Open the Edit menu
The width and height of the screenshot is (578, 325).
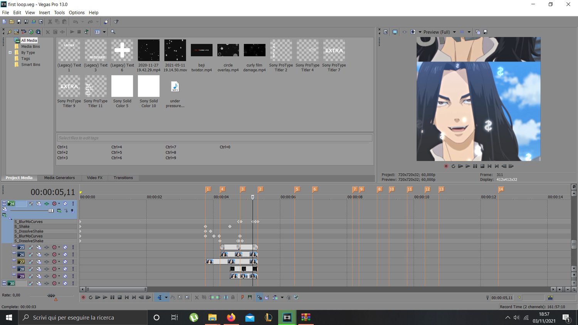tap(17, 12)
